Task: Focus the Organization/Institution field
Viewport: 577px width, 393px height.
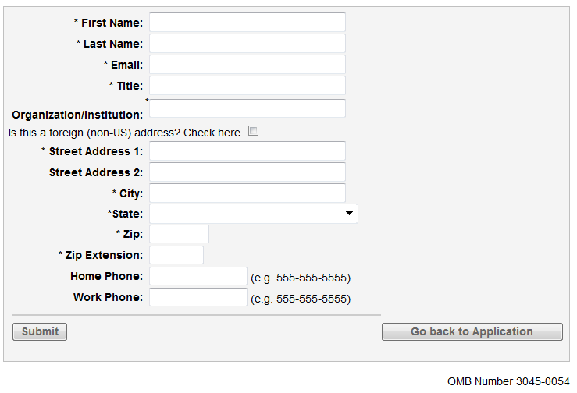Action: click(x=247, y=108)
